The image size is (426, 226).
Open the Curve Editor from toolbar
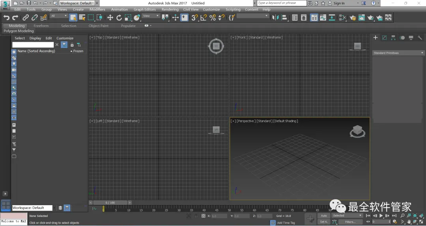pos(323,18)
